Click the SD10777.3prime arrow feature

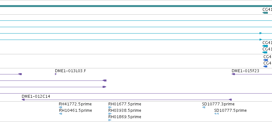tap(204, 107)
